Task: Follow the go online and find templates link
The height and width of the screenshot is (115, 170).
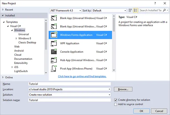Action: (82, 76)
